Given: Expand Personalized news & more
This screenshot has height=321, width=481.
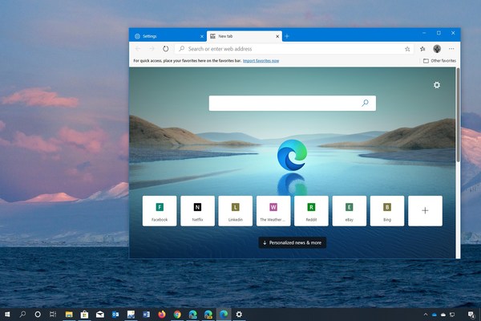Looking at the screenshot, I should pyautogui.click(x=293, y=242).
